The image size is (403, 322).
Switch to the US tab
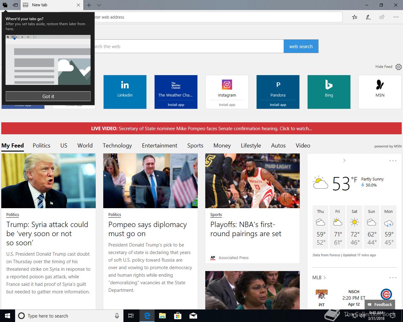(64, 146)
